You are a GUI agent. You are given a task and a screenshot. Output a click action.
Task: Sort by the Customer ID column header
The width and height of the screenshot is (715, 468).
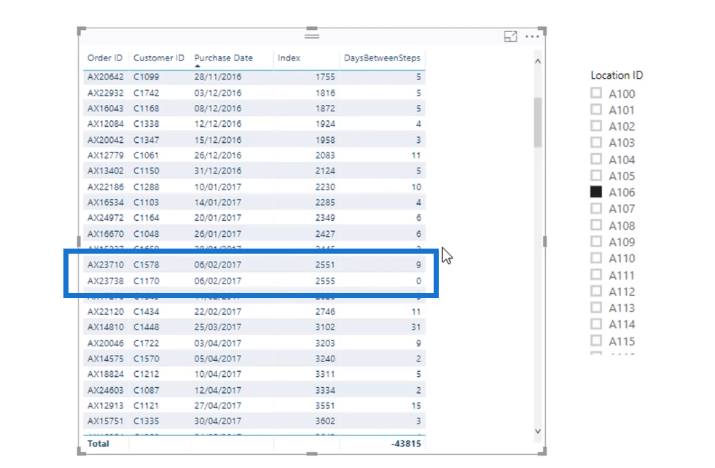point(159,58)
